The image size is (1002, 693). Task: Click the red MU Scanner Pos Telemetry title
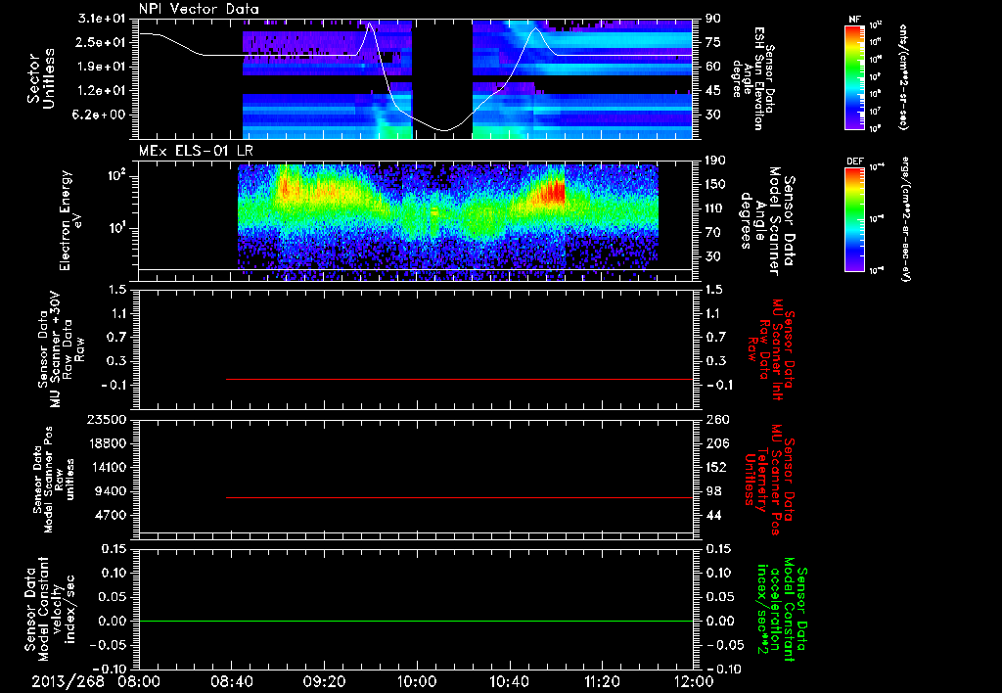771,479
